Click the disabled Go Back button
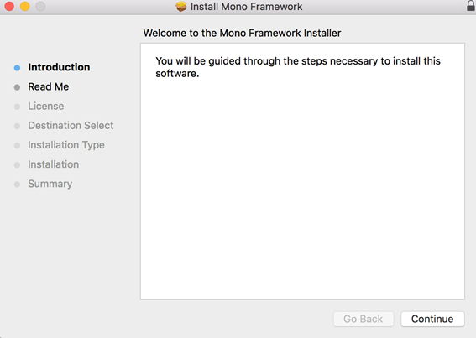This screenshot has height=338, width=476. tap(364, 319)
